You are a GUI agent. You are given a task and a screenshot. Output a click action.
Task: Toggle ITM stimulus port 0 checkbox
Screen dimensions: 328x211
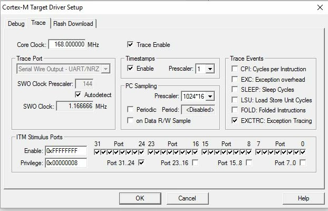pos(303,152)
